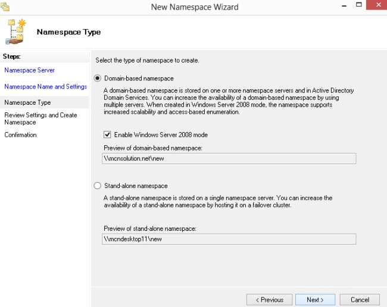Select the Confirmation step
387x307 pixels.
tap(20, 135)
